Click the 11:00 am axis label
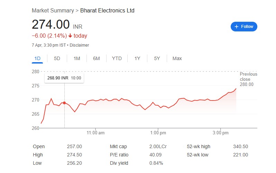This screenshot has height=173, width=276. [96, 133]
